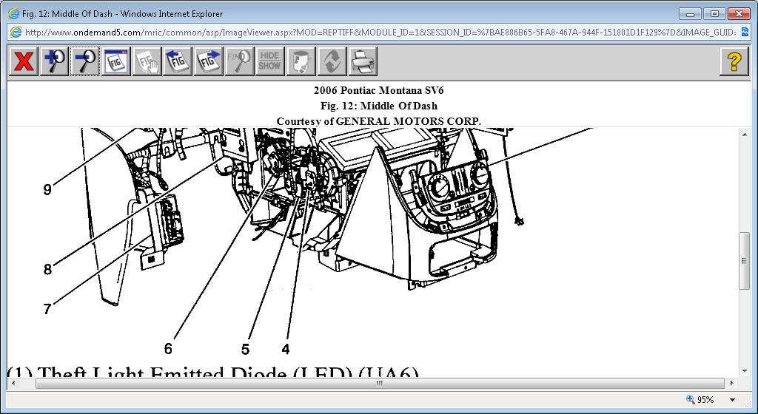Viewport: 758px width, 414px height.
Task: Click the IE logo in title bar
Action: 13,13
